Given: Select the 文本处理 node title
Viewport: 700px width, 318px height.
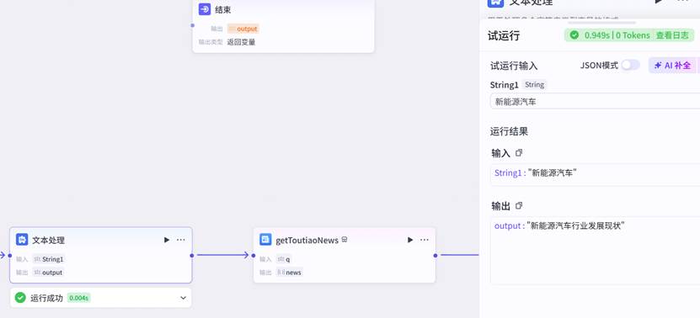Looking at the screenshot, I should [x=48, y=241].
